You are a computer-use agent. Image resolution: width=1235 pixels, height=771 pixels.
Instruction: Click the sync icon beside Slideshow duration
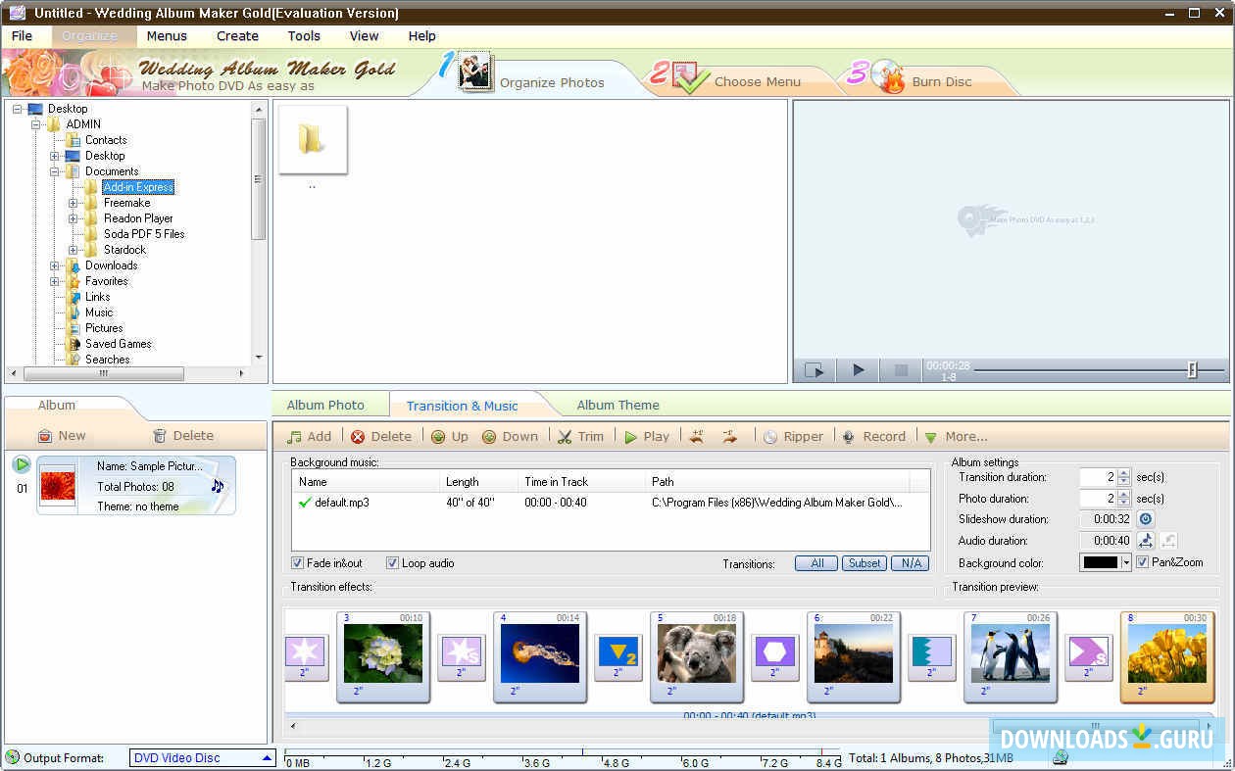[1145, 519]
